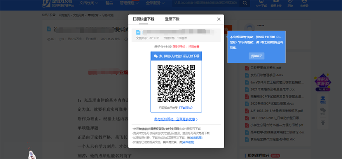Click the QR code image

click(x=176, y=83)
